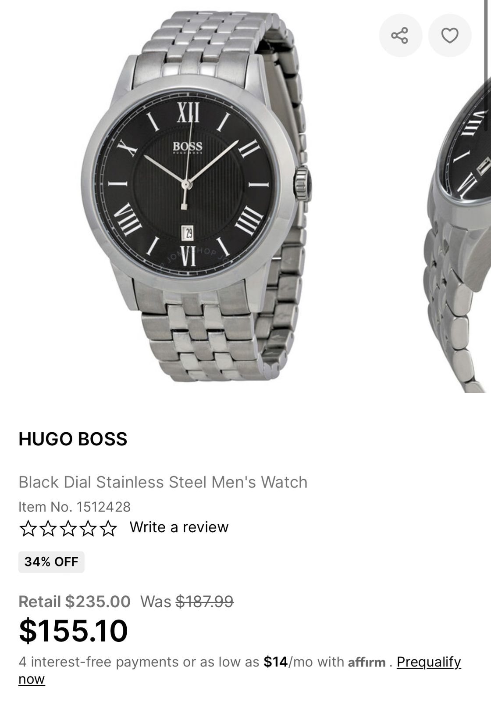Screen dimensions: 491x702
Task: Open the Write a review link
Action: (179, 527)
